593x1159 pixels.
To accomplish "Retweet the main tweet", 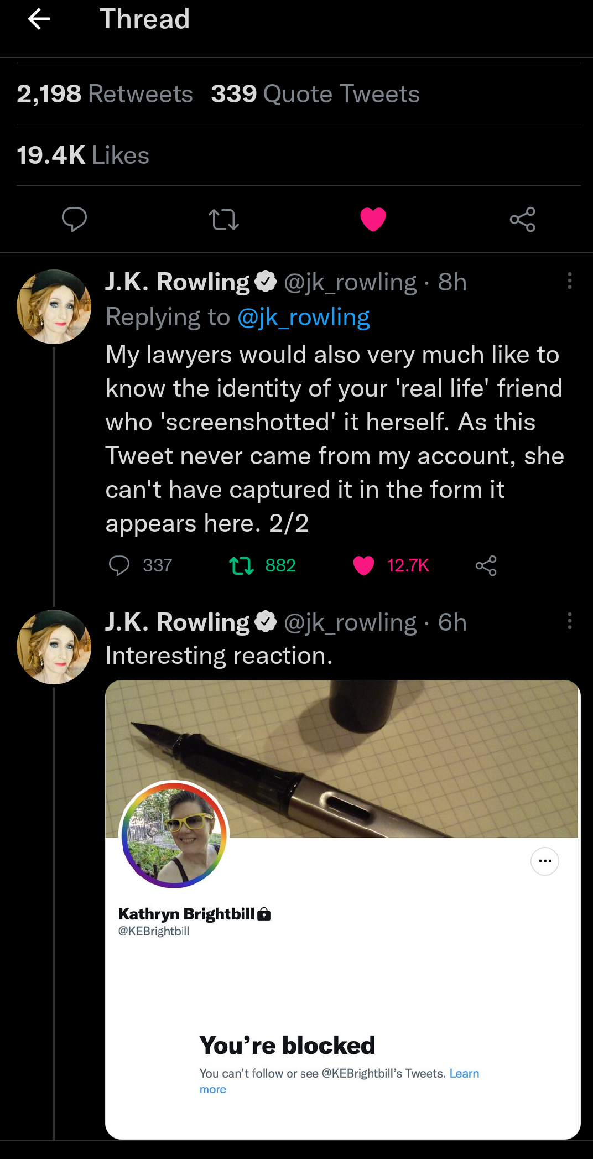I will click(223, 219).
